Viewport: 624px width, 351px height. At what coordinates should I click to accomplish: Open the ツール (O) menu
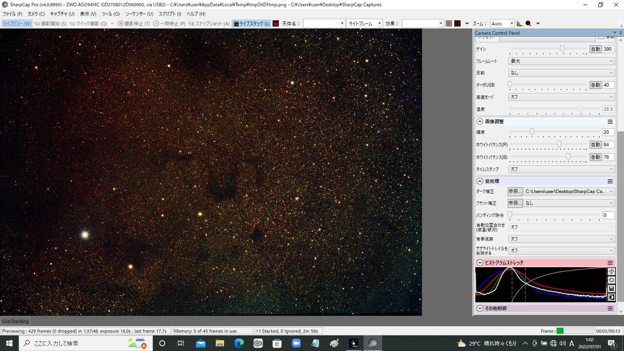(111, 14)
